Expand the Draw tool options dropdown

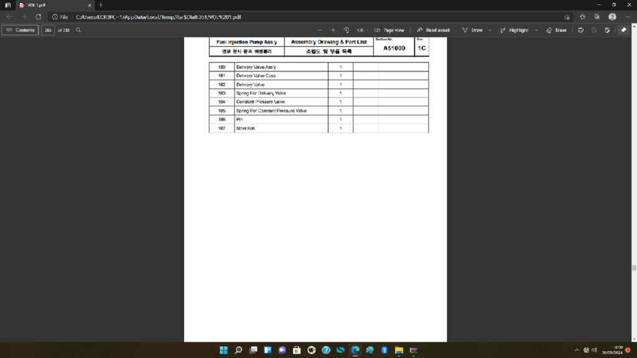point(490,30)
